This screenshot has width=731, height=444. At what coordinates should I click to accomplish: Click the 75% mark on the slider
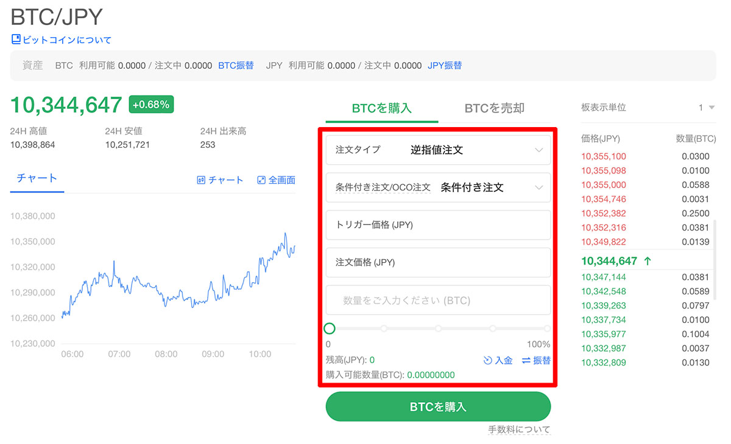point(493,328)
